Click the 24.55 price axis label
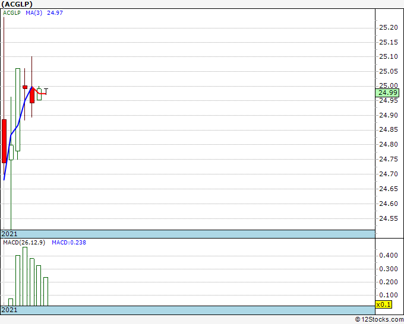The image size is (404, 324). [389, 219]
